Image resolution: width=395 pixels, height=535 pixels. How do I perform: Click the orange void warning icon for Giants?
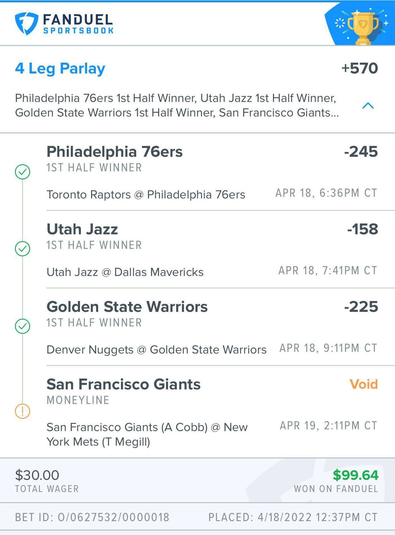click(x=23, y=411)
